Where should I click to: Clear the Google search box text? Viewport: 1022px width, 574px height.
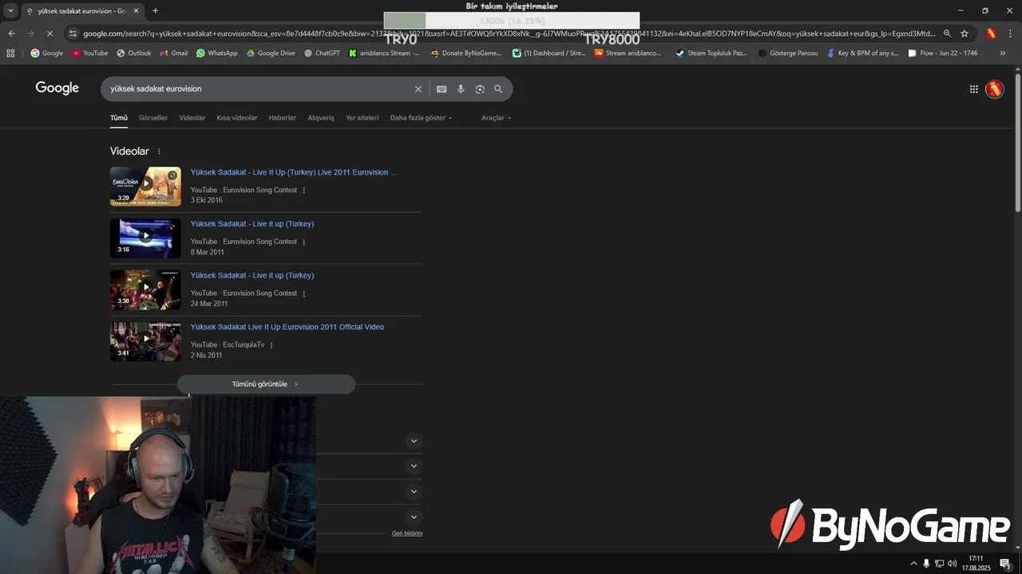pyautogui.click(x=418, y=89)
